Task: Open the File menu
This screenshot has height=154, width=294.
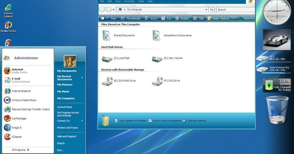Action: tap(102, 1)
